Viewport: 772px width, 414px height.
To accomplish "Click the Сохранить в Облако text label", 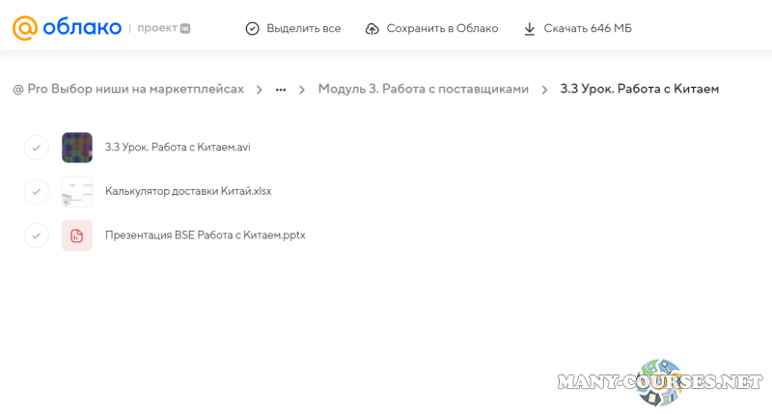I will (442, 29).
